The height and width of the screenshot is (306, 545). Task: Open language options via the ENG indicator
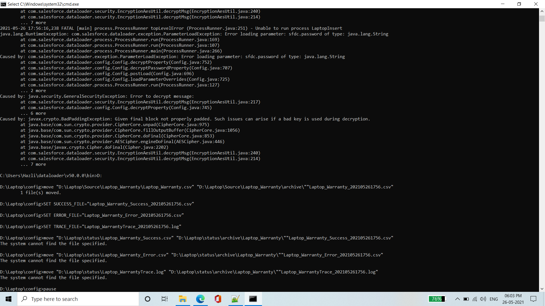(494, 299)
